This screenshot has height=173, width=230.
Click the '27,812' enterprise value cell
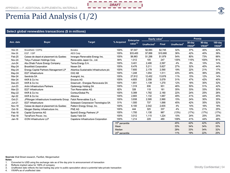tap(134, 76)
